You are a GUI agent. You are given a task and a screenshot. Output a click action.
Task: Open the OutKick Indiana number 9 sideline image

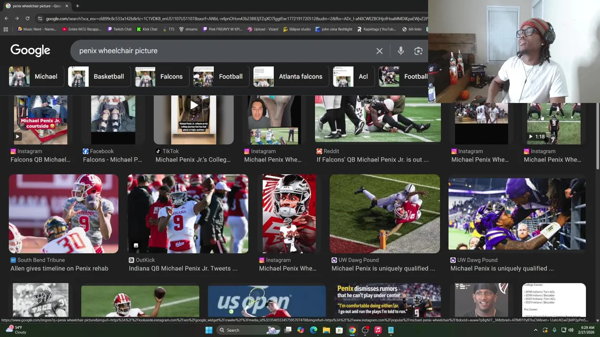(188, 214)
